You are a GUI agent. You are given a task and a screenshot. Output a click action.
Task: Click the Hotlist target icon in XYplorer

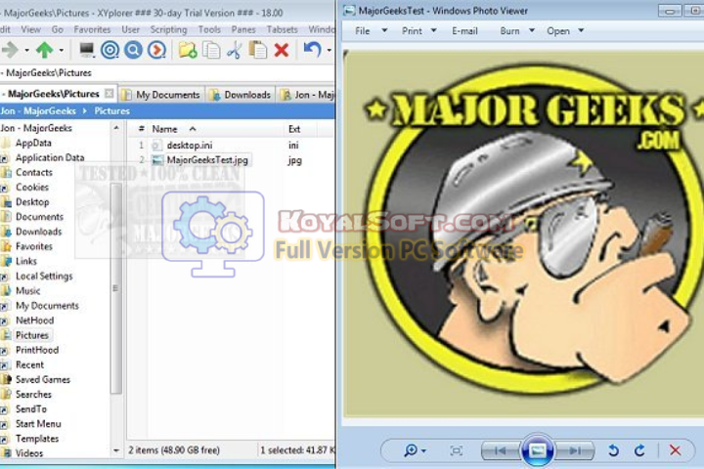(110, 50)
